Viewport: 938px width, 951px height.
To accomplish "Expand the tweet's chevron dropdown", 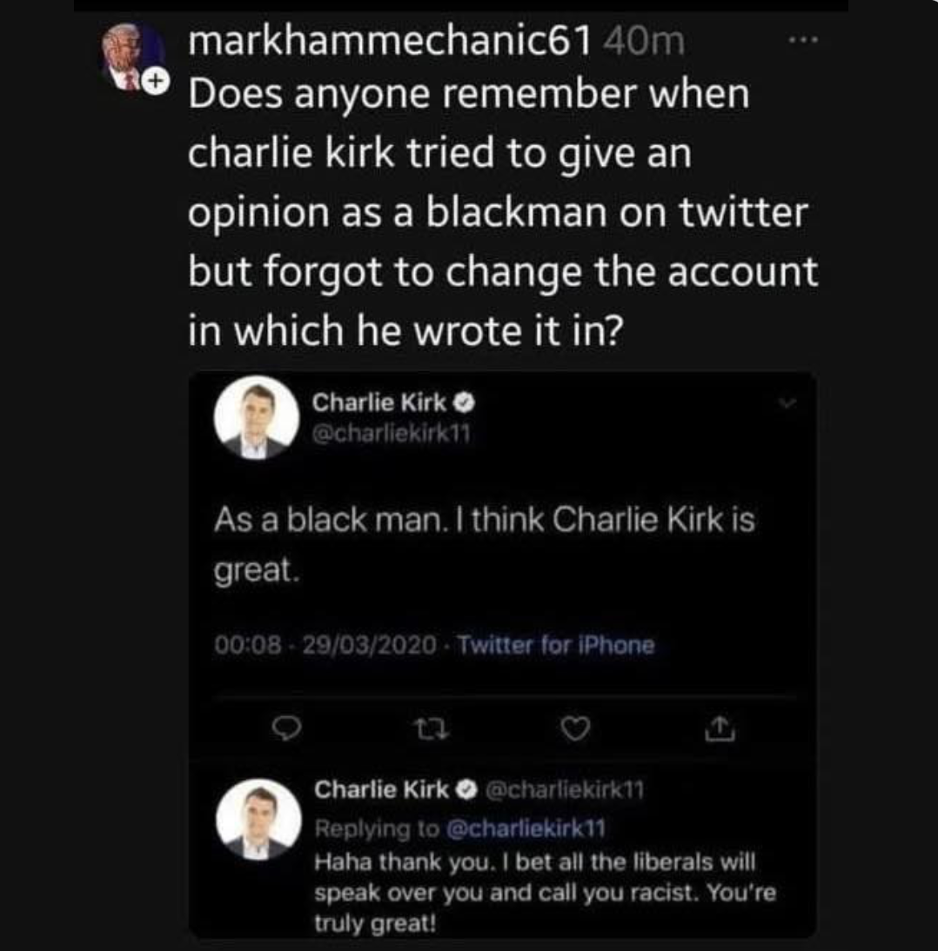I will [787, 403].
